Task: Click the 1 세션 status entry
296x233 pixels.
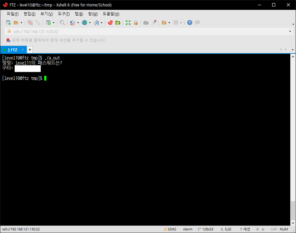Action: (x=245, y=229)
